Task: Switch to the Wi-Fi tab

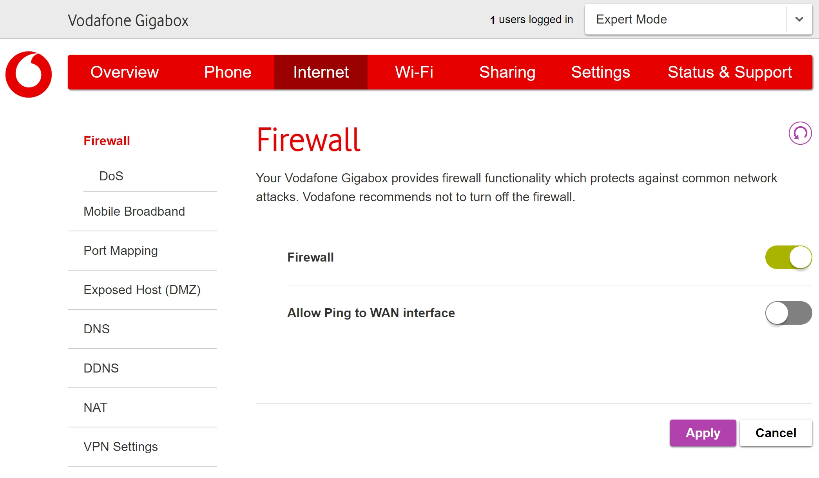Action: coord(414,72)
